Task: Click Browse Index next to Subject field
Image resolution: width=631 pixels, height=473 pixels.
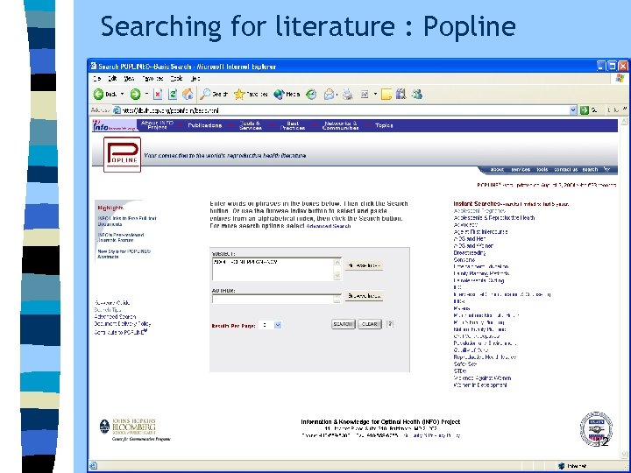Action: coord(365,265)
